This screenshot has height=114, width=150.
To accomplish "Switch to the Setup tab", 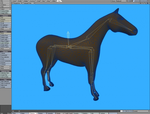I will pos(48,1).
